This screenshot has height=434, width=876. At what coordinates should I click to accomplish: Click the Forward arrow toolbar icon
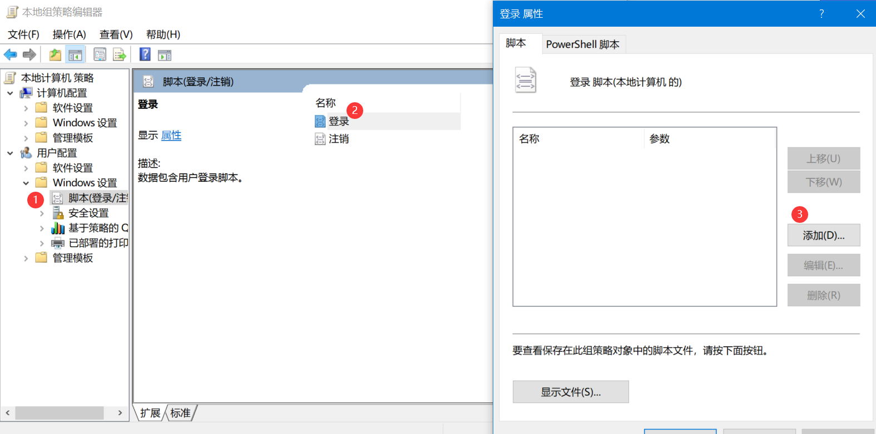point(29,54)
